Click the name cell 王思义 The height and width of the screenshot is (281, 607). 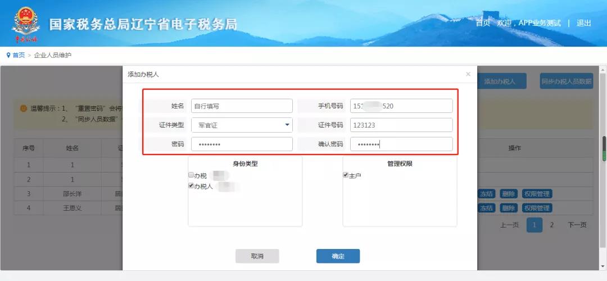tap(73, 208)
